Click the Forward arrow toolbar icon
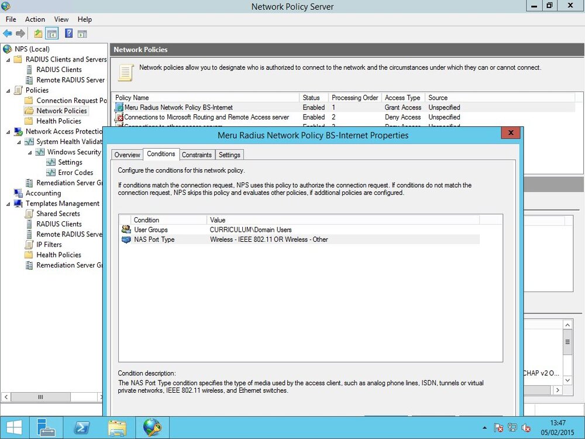This screenshot has height=439, width=585. point(20,33)
